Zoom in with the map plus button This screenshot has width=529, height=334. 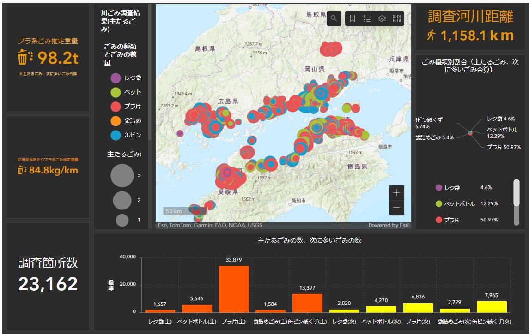pos(396,193)
